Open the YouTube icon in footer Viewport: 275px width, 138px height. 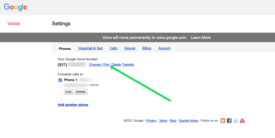coord(242,121)
